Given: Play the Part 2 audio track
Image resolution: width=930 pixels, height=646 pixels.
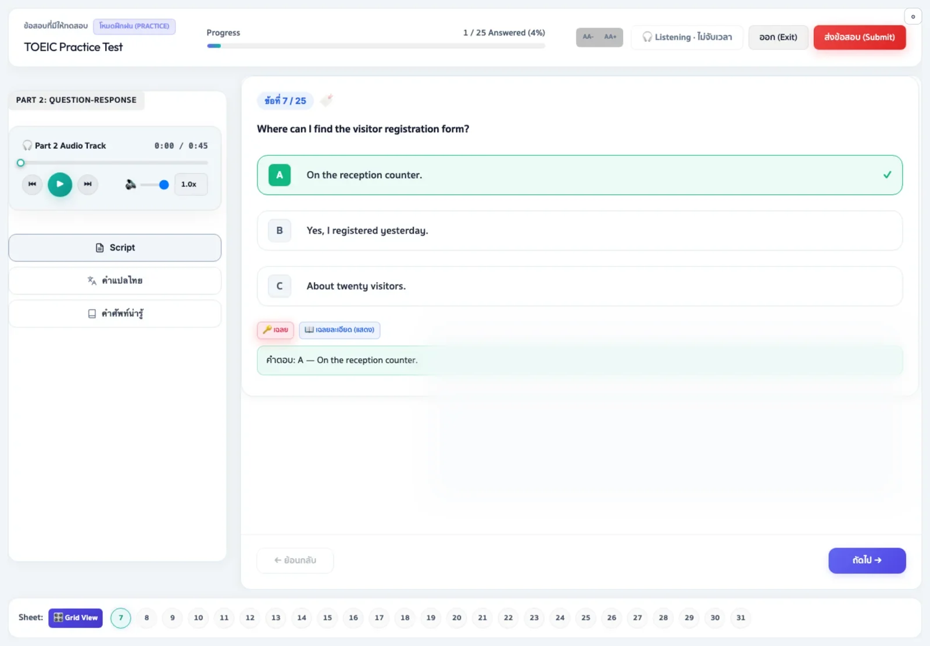Looking at the screenshot, I should coord(59,184).
